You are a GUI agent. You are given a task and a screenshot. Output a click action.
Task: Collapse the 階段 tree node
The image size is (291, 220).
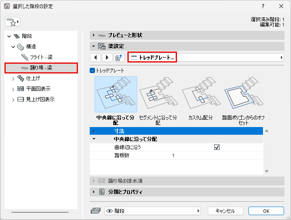[x=9, y=36]
